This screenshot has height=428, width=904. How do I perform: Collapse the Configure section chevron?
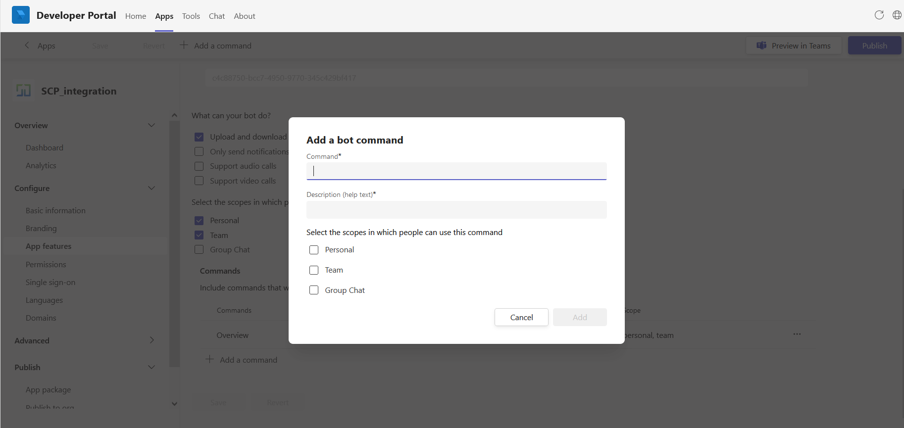151,188
